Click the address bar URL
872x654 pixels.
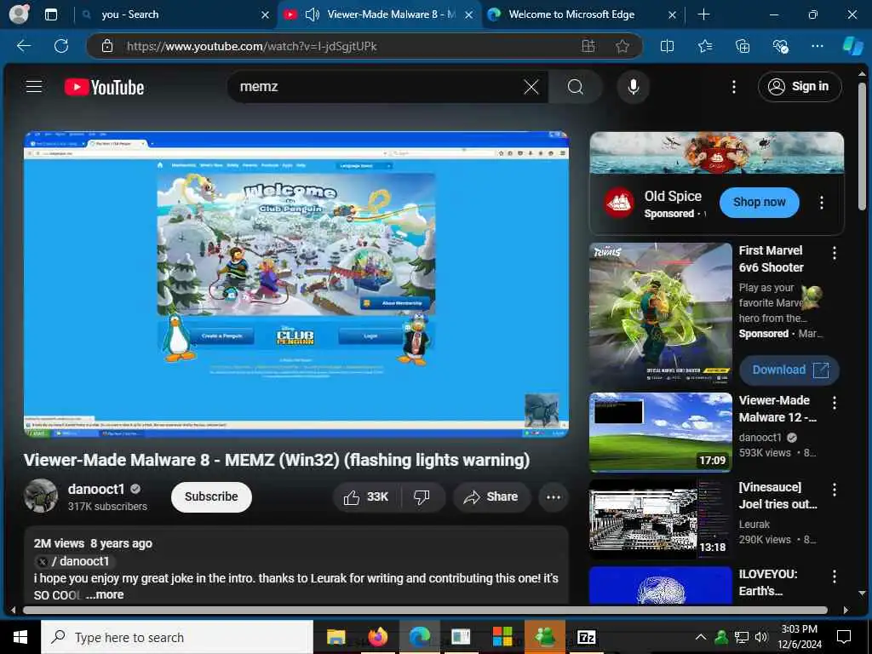coord(251,46)
